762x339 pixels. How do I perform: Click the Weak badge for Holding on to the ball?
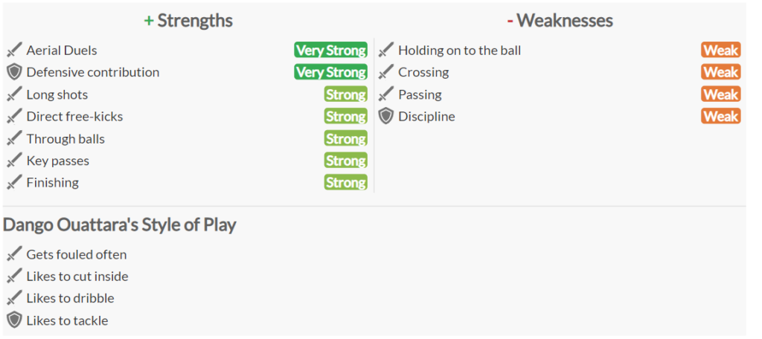(720, 50)
